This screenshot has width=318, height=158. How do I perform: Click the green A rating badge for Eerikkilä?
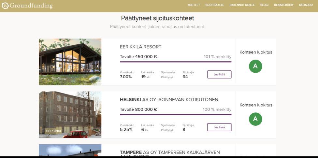point(255,66)
